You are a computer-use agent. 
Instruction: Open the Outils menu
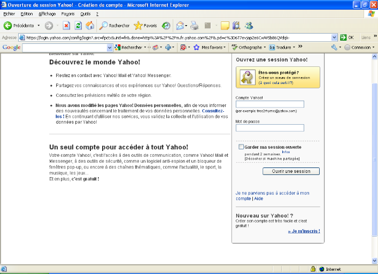coord(85,13)
